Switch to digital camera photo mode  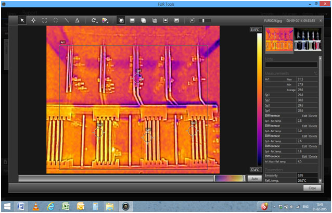(176, 20)
